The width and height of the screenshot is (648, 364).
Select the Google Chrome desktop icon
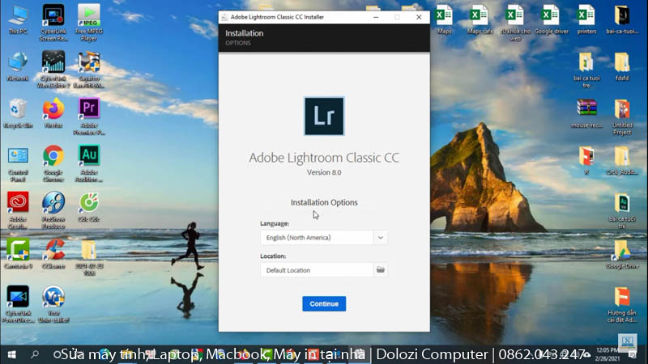click(53, 156)
